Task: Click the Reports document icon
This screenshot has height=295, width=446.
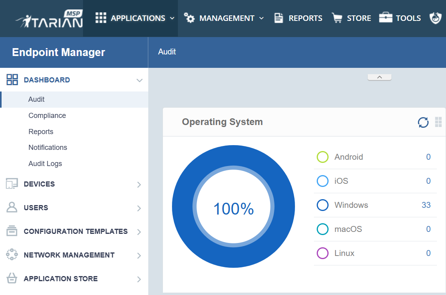Action: (x=279, y=18)
